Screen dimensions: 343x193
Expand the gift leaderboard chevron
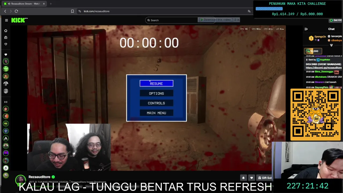click(331, 45)
